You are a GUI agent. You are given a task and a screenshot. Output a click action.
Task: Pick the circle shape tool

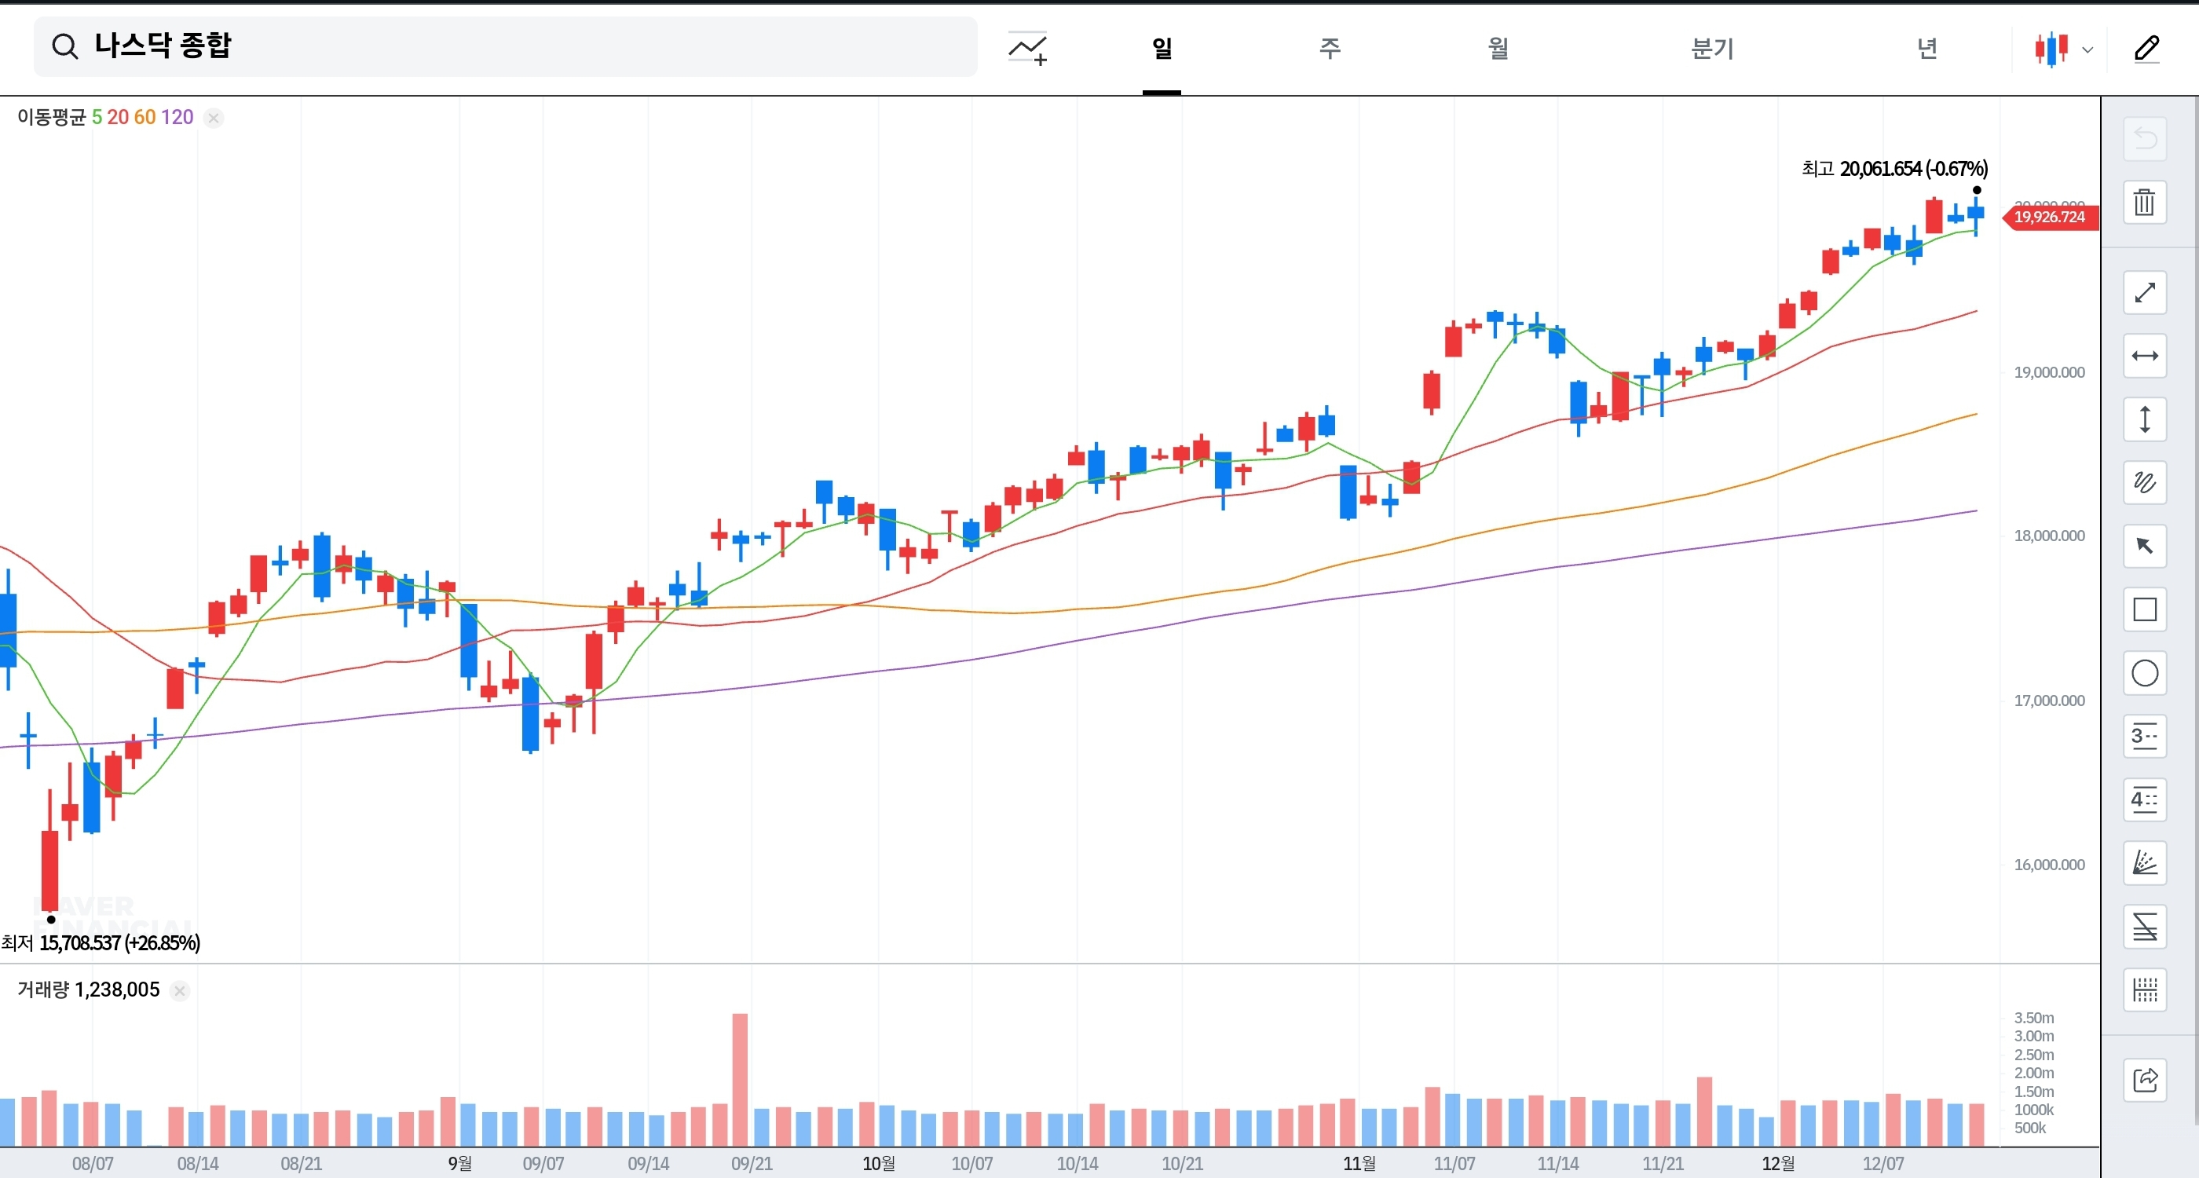pyautogui.click(x=2144, y=673)
